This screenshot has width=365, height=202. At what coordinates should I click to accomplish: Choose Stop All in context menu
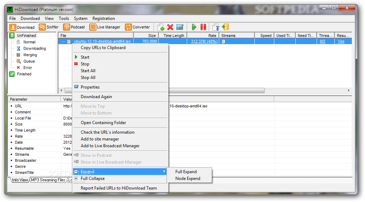pos(120,78)
